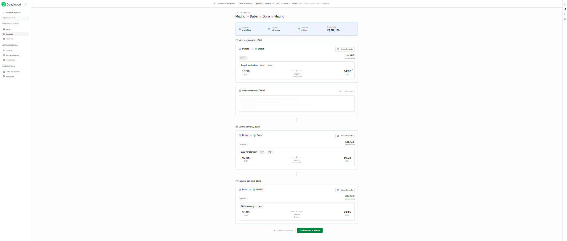
Task: Open Comunicaciones in the sidebar
Action: click(15, 55)
